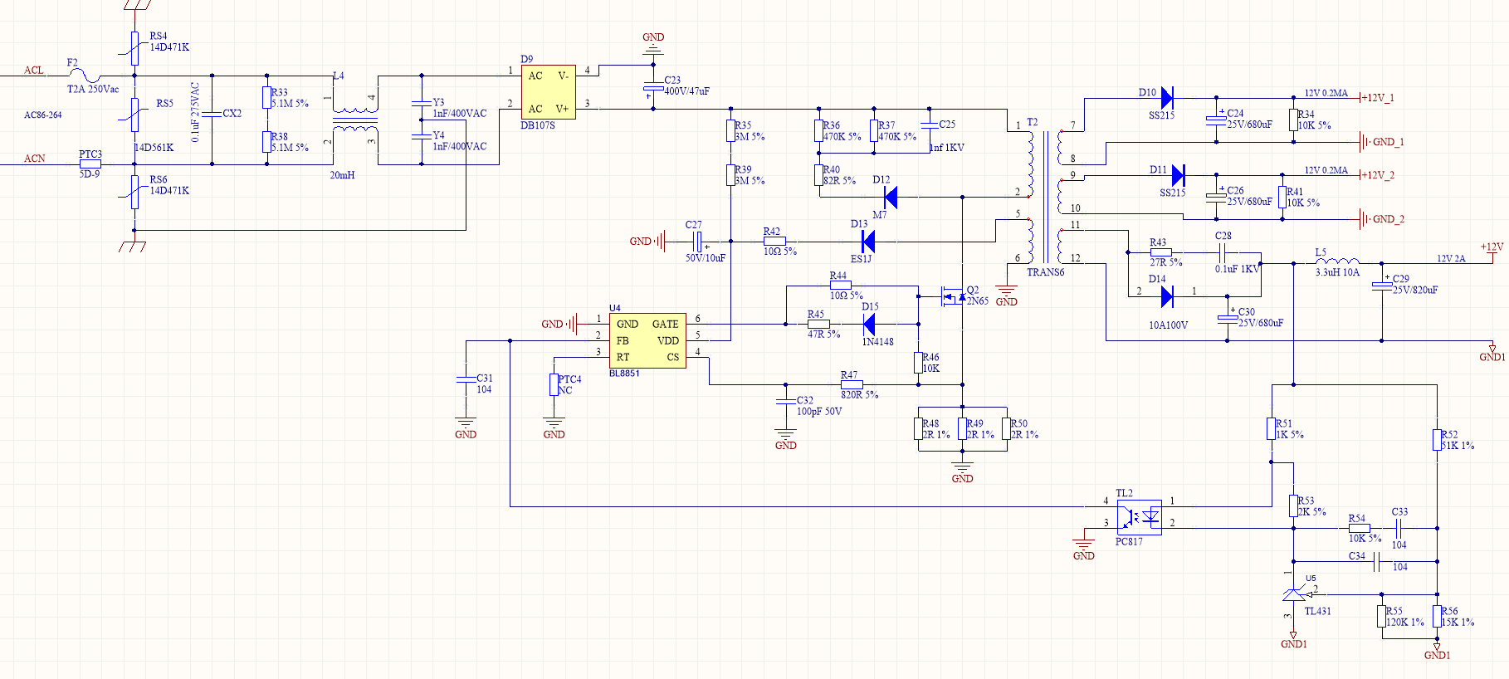Click the 'T2A 250Vac' fuse rating text

[x=93, y=90]
